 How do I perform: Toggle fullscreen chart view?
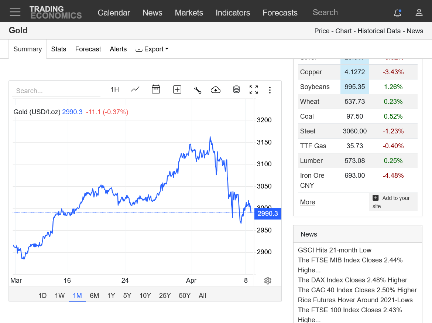click(x=254, y=89)
